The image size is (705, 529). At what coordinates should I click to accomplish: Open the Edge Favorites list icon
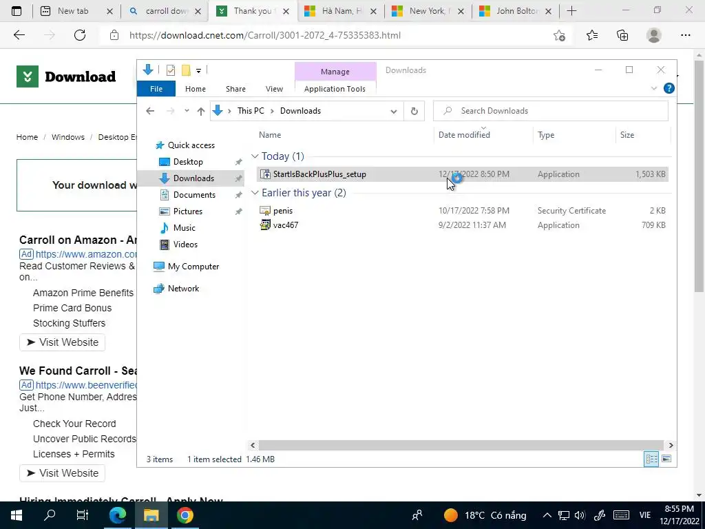point(591,35)
